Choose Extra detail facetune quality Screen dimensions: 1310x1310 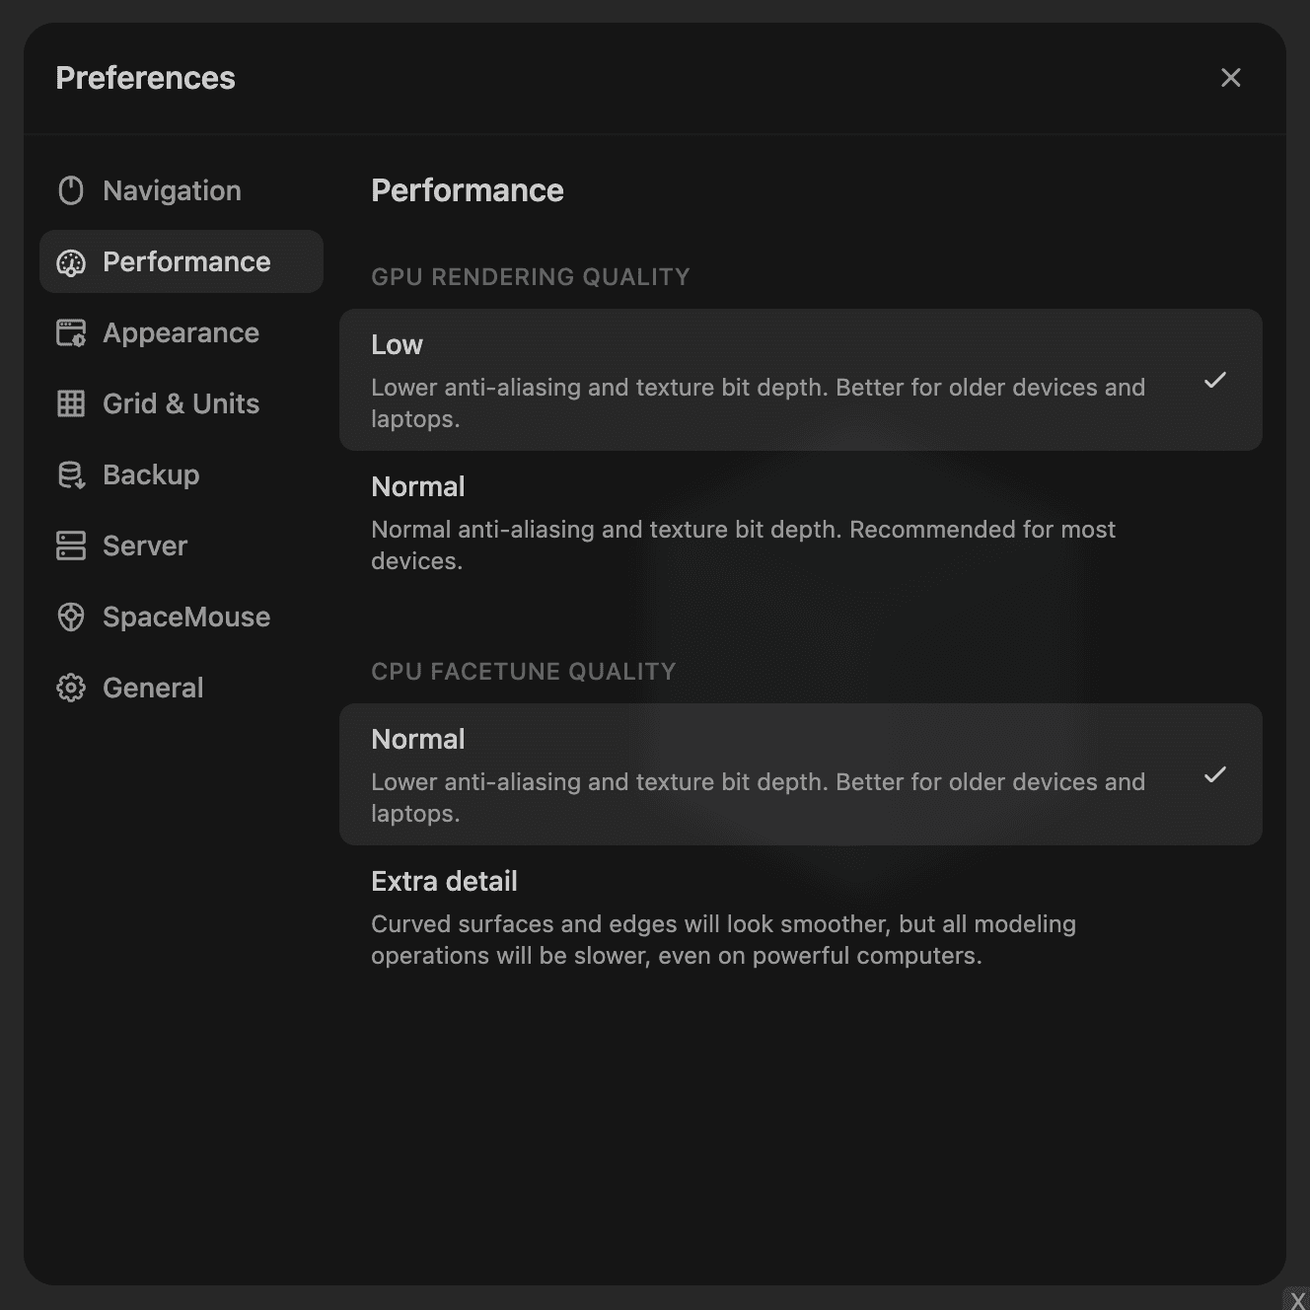[800, 916]
